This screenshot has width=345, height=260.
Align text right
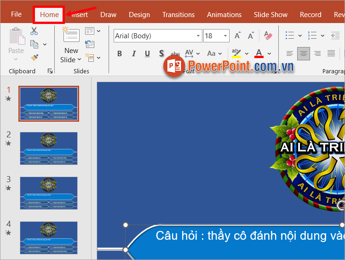(x=317, y=53)
